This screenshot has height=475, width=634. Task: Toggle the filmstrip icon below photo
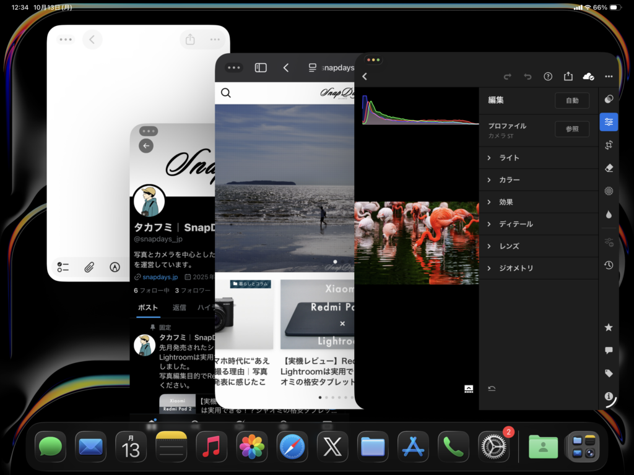click(469, 388)
